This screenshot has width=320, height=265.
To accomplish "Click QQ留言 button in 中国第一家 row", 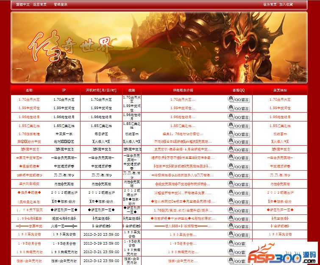I will 238,134.
